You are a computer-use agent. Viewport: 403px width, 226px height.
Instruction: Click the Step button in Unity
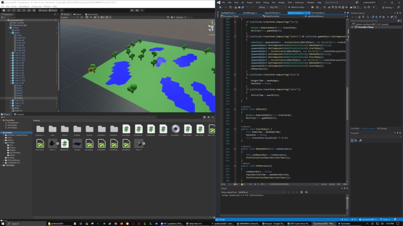[x=142, y=10]
